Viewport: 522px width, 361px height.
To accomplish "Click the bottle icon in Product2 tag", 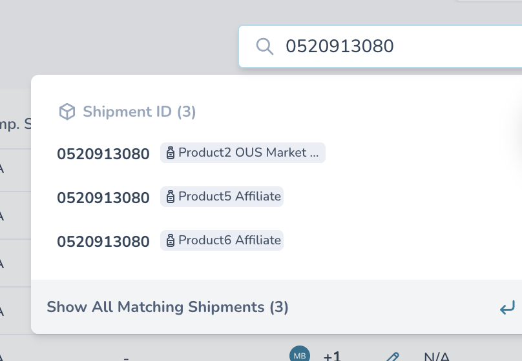I will pyautogui.click(x=171, y=153).
